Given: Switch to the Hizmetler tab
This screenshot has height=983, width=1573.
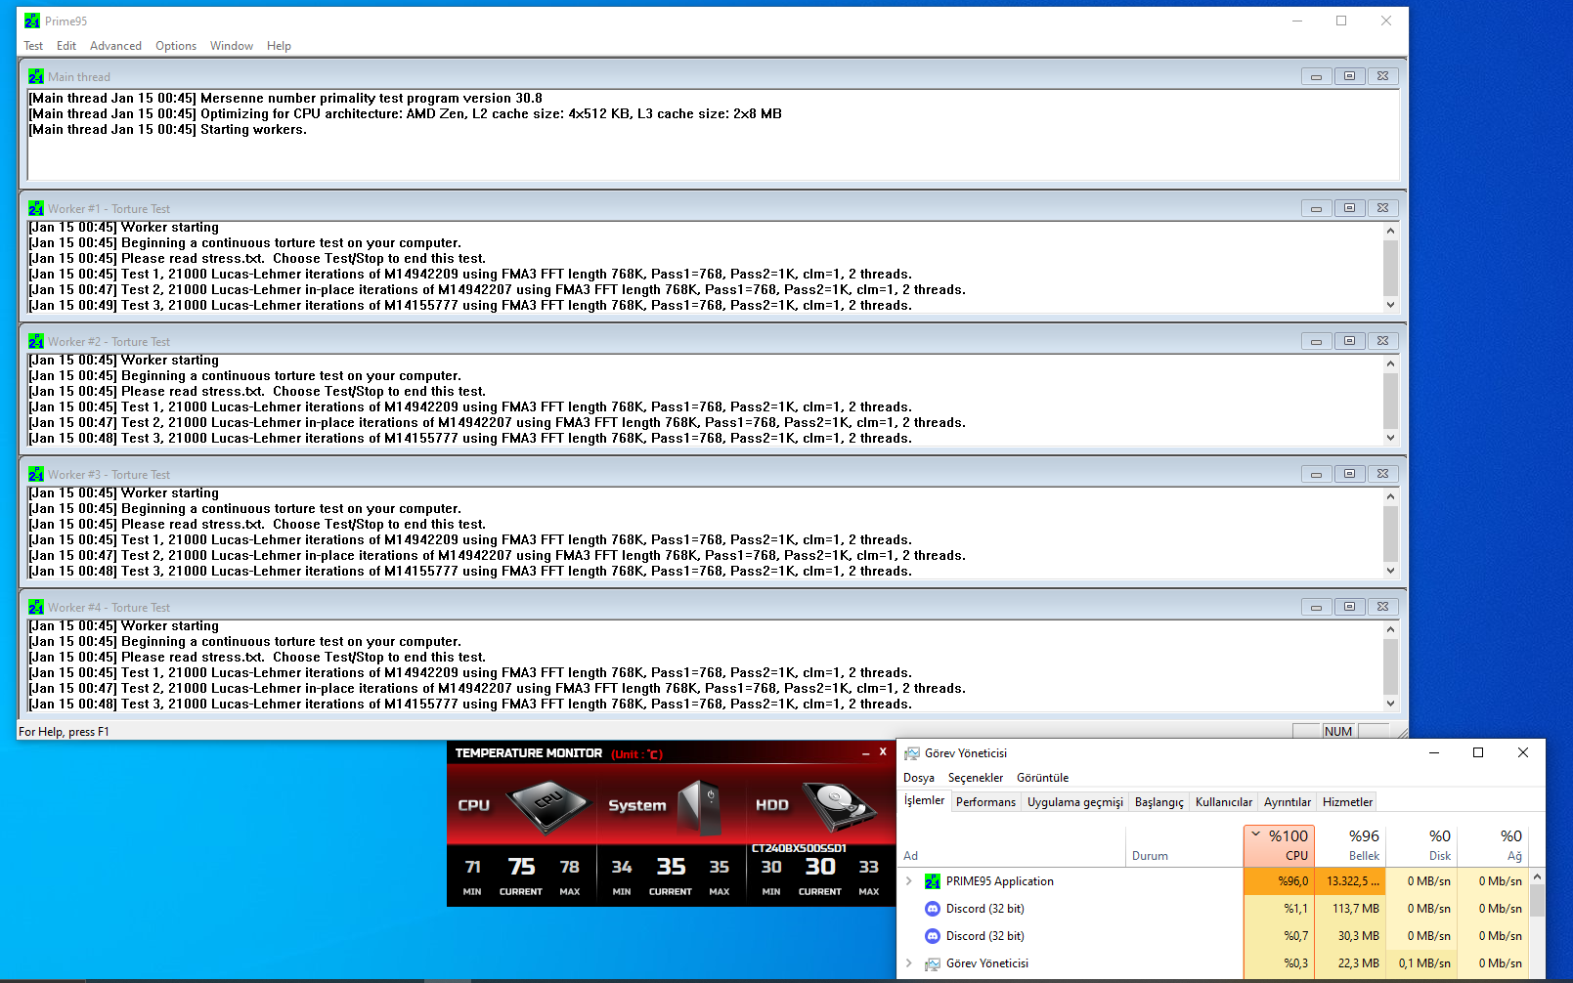Looking at the screenshot, I should [x=1347, y=802].
